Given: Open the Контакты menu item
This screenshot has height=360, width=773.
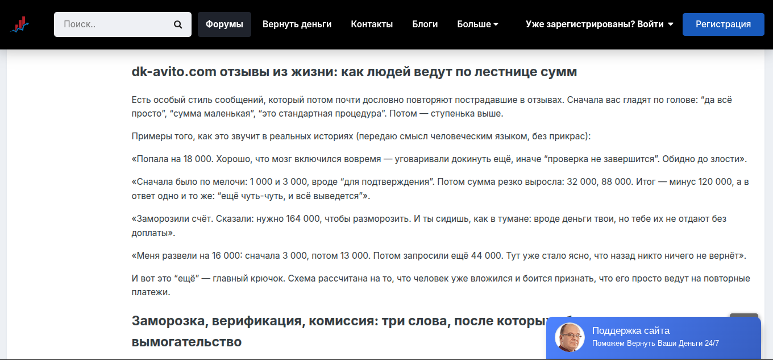Looking at the screenshot, I should (x=372, y=24).
